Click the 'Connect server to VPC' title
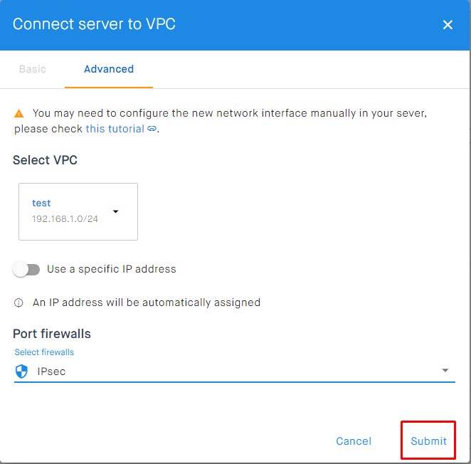Image resolution: width=471 pixels, height=464 pixels. (94, 24)
